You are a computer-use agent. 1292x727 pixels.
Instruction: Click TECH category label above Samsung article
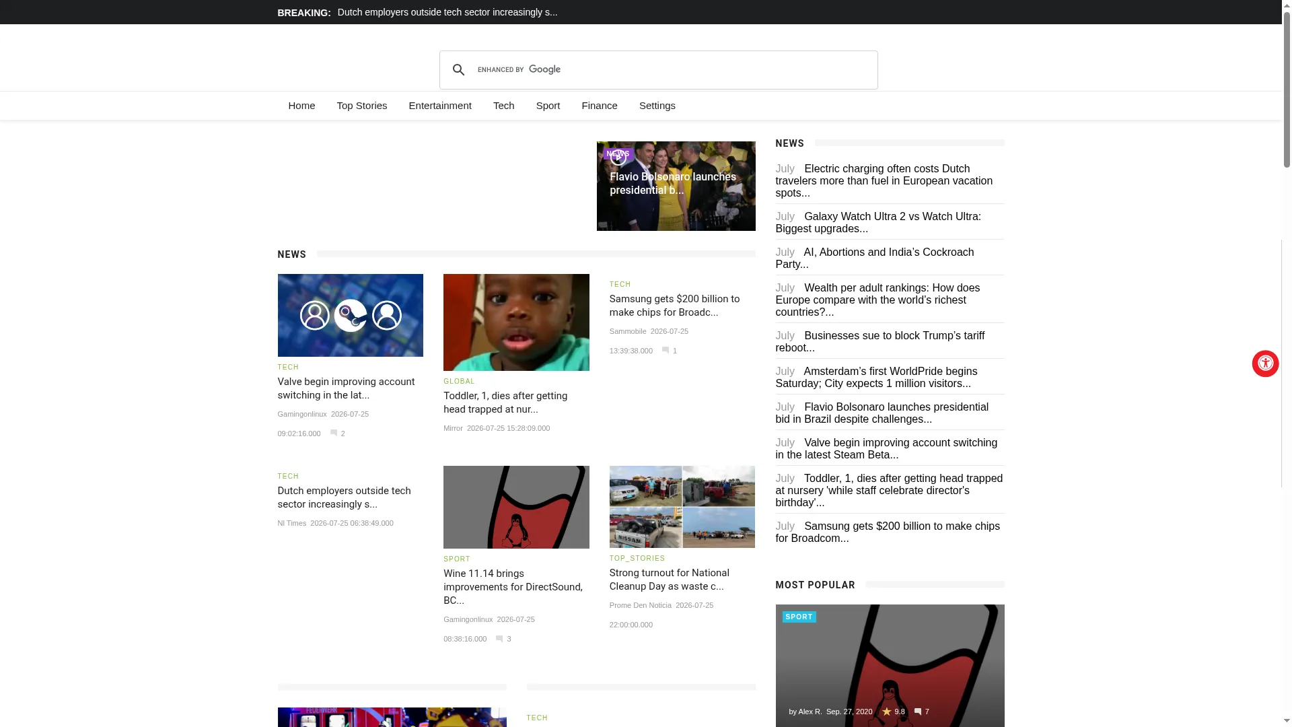[620, 285]
